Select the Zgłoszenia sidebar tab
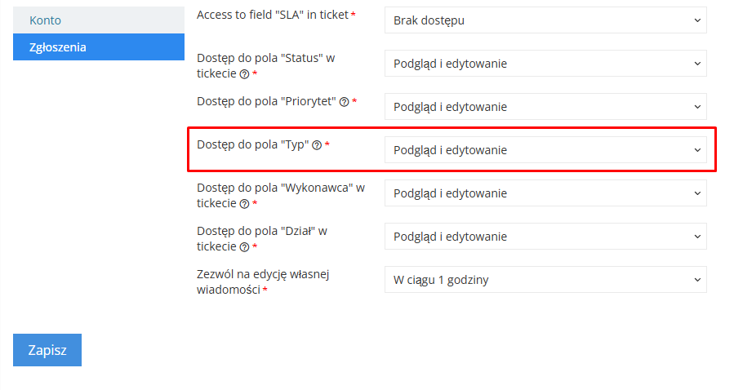 coord(99,47)
